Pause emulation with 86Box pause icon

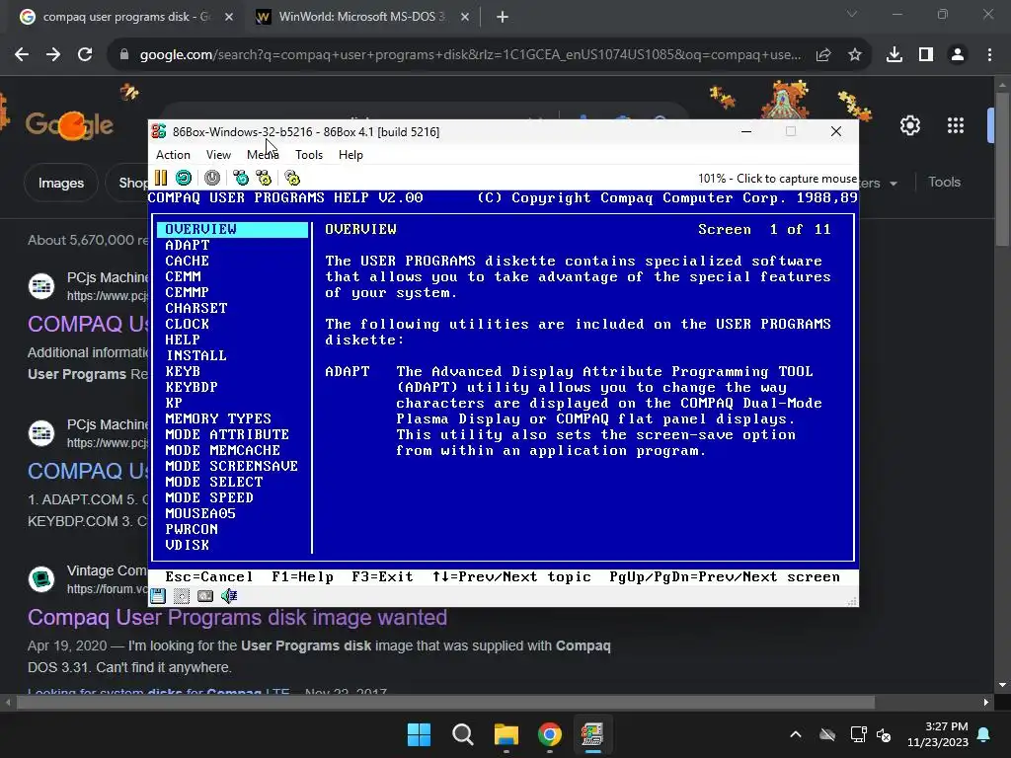click(161, 178)
